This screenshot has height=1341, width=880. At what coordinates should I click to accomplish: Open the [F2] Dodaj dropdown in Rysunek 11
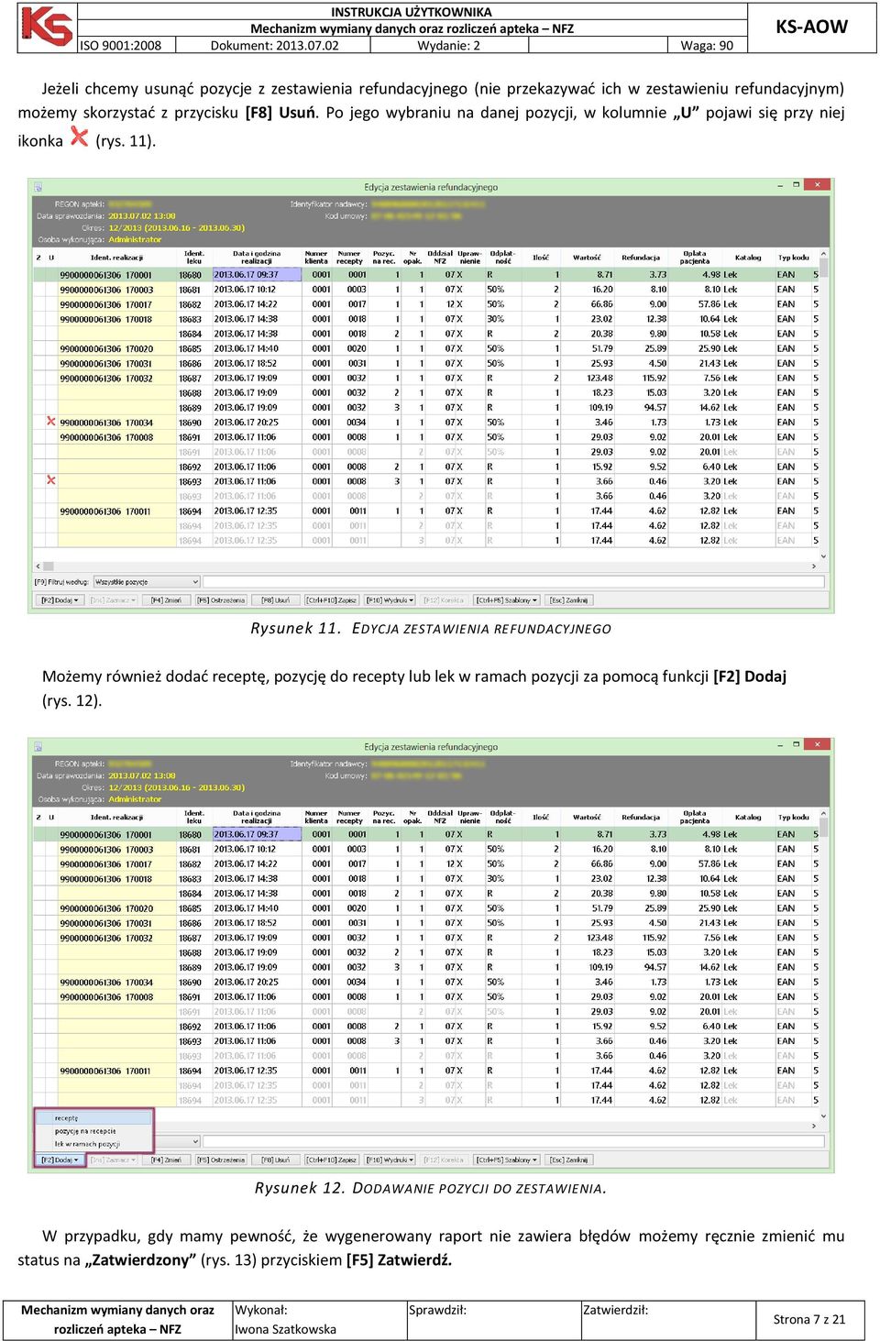[60, 600]
